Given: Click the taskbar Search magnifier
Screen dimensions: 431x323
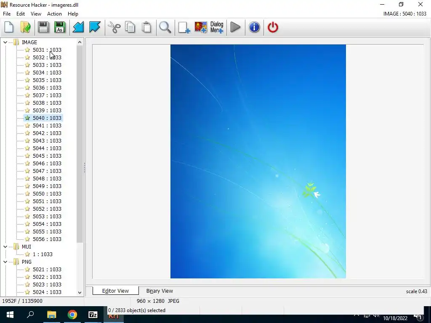Looking at the screenshot, I should [x=30, y=315].
